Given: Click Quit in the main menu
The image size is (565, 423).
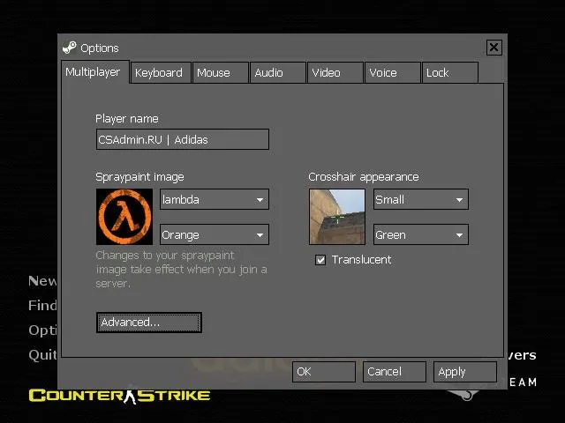Looking at the screenshot, I should [42, 355].
